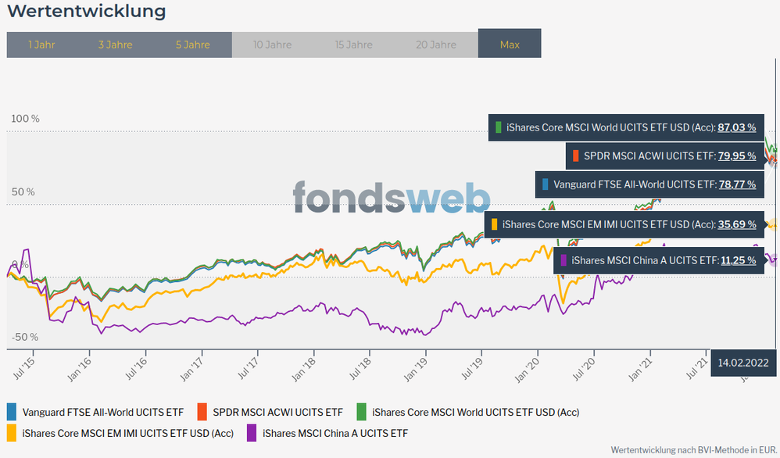
Task: Show the Max time period
Action: 510,45
